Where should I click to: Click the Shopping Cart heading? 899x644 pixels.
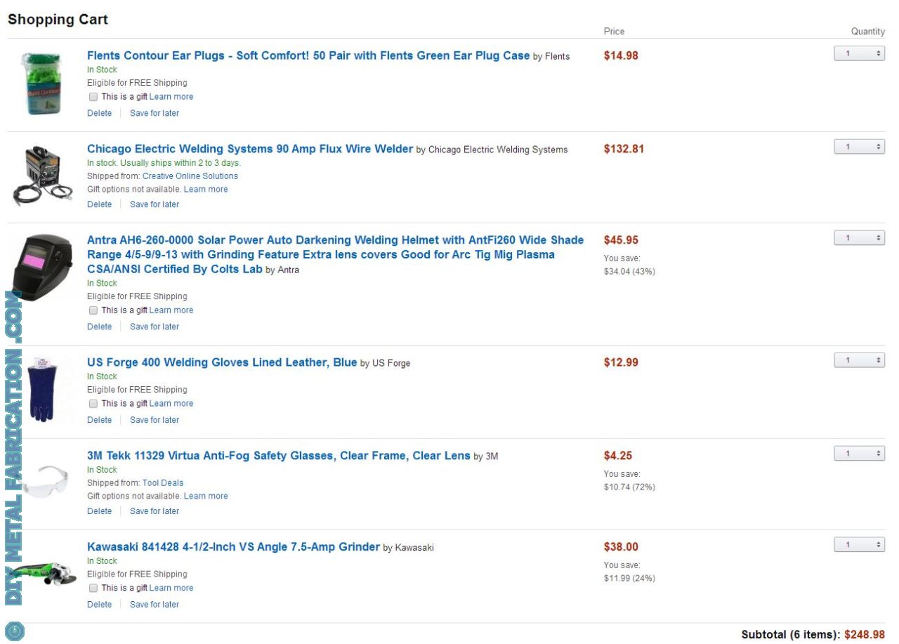[x=58, y=20]
